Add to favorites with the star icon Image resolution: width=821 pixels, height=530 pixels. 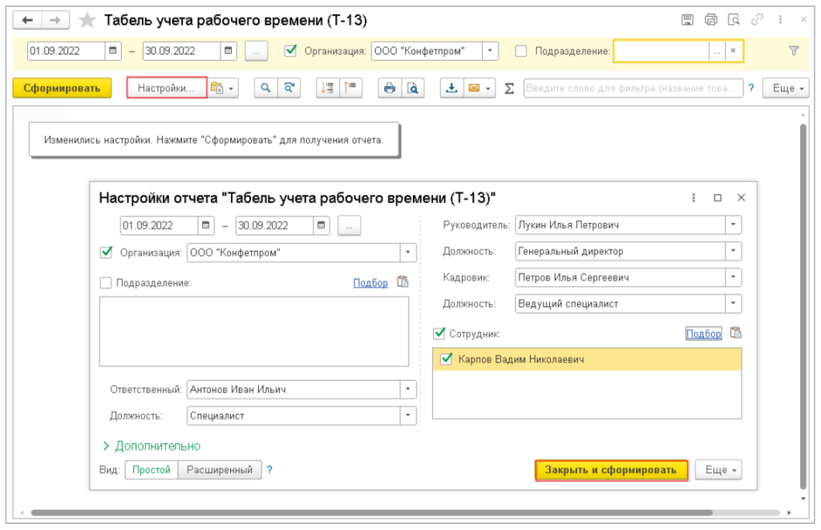(87, 20)
